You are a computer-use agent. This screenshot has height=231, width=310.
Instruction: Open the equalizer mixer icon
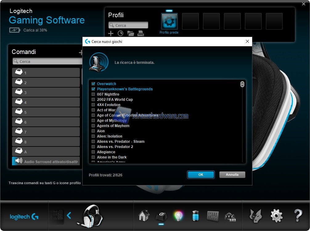[213, 216]
